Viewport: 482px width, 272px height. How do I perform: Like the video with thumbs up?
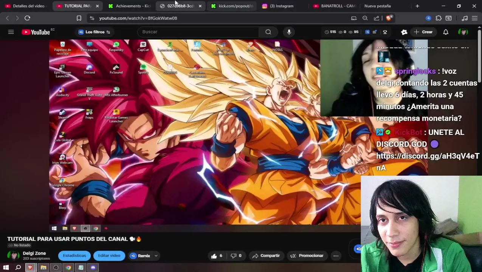coord(217,256)
